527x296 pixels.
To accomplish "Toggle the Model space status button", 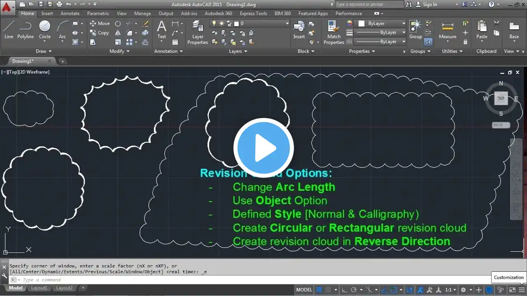I will tap(304, 290).
